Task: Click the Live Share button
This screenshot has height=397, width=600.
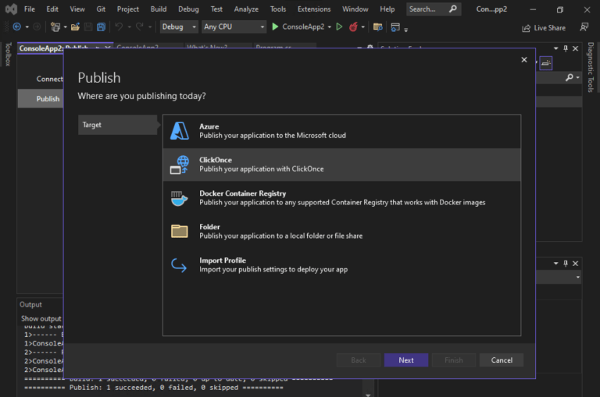Action: coord(544,28)
